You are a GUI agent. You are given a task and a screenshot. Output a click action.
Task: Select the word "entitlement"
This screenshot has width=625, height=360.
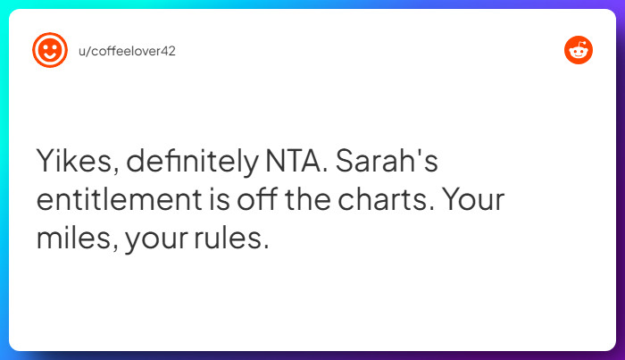click(119, 199)
